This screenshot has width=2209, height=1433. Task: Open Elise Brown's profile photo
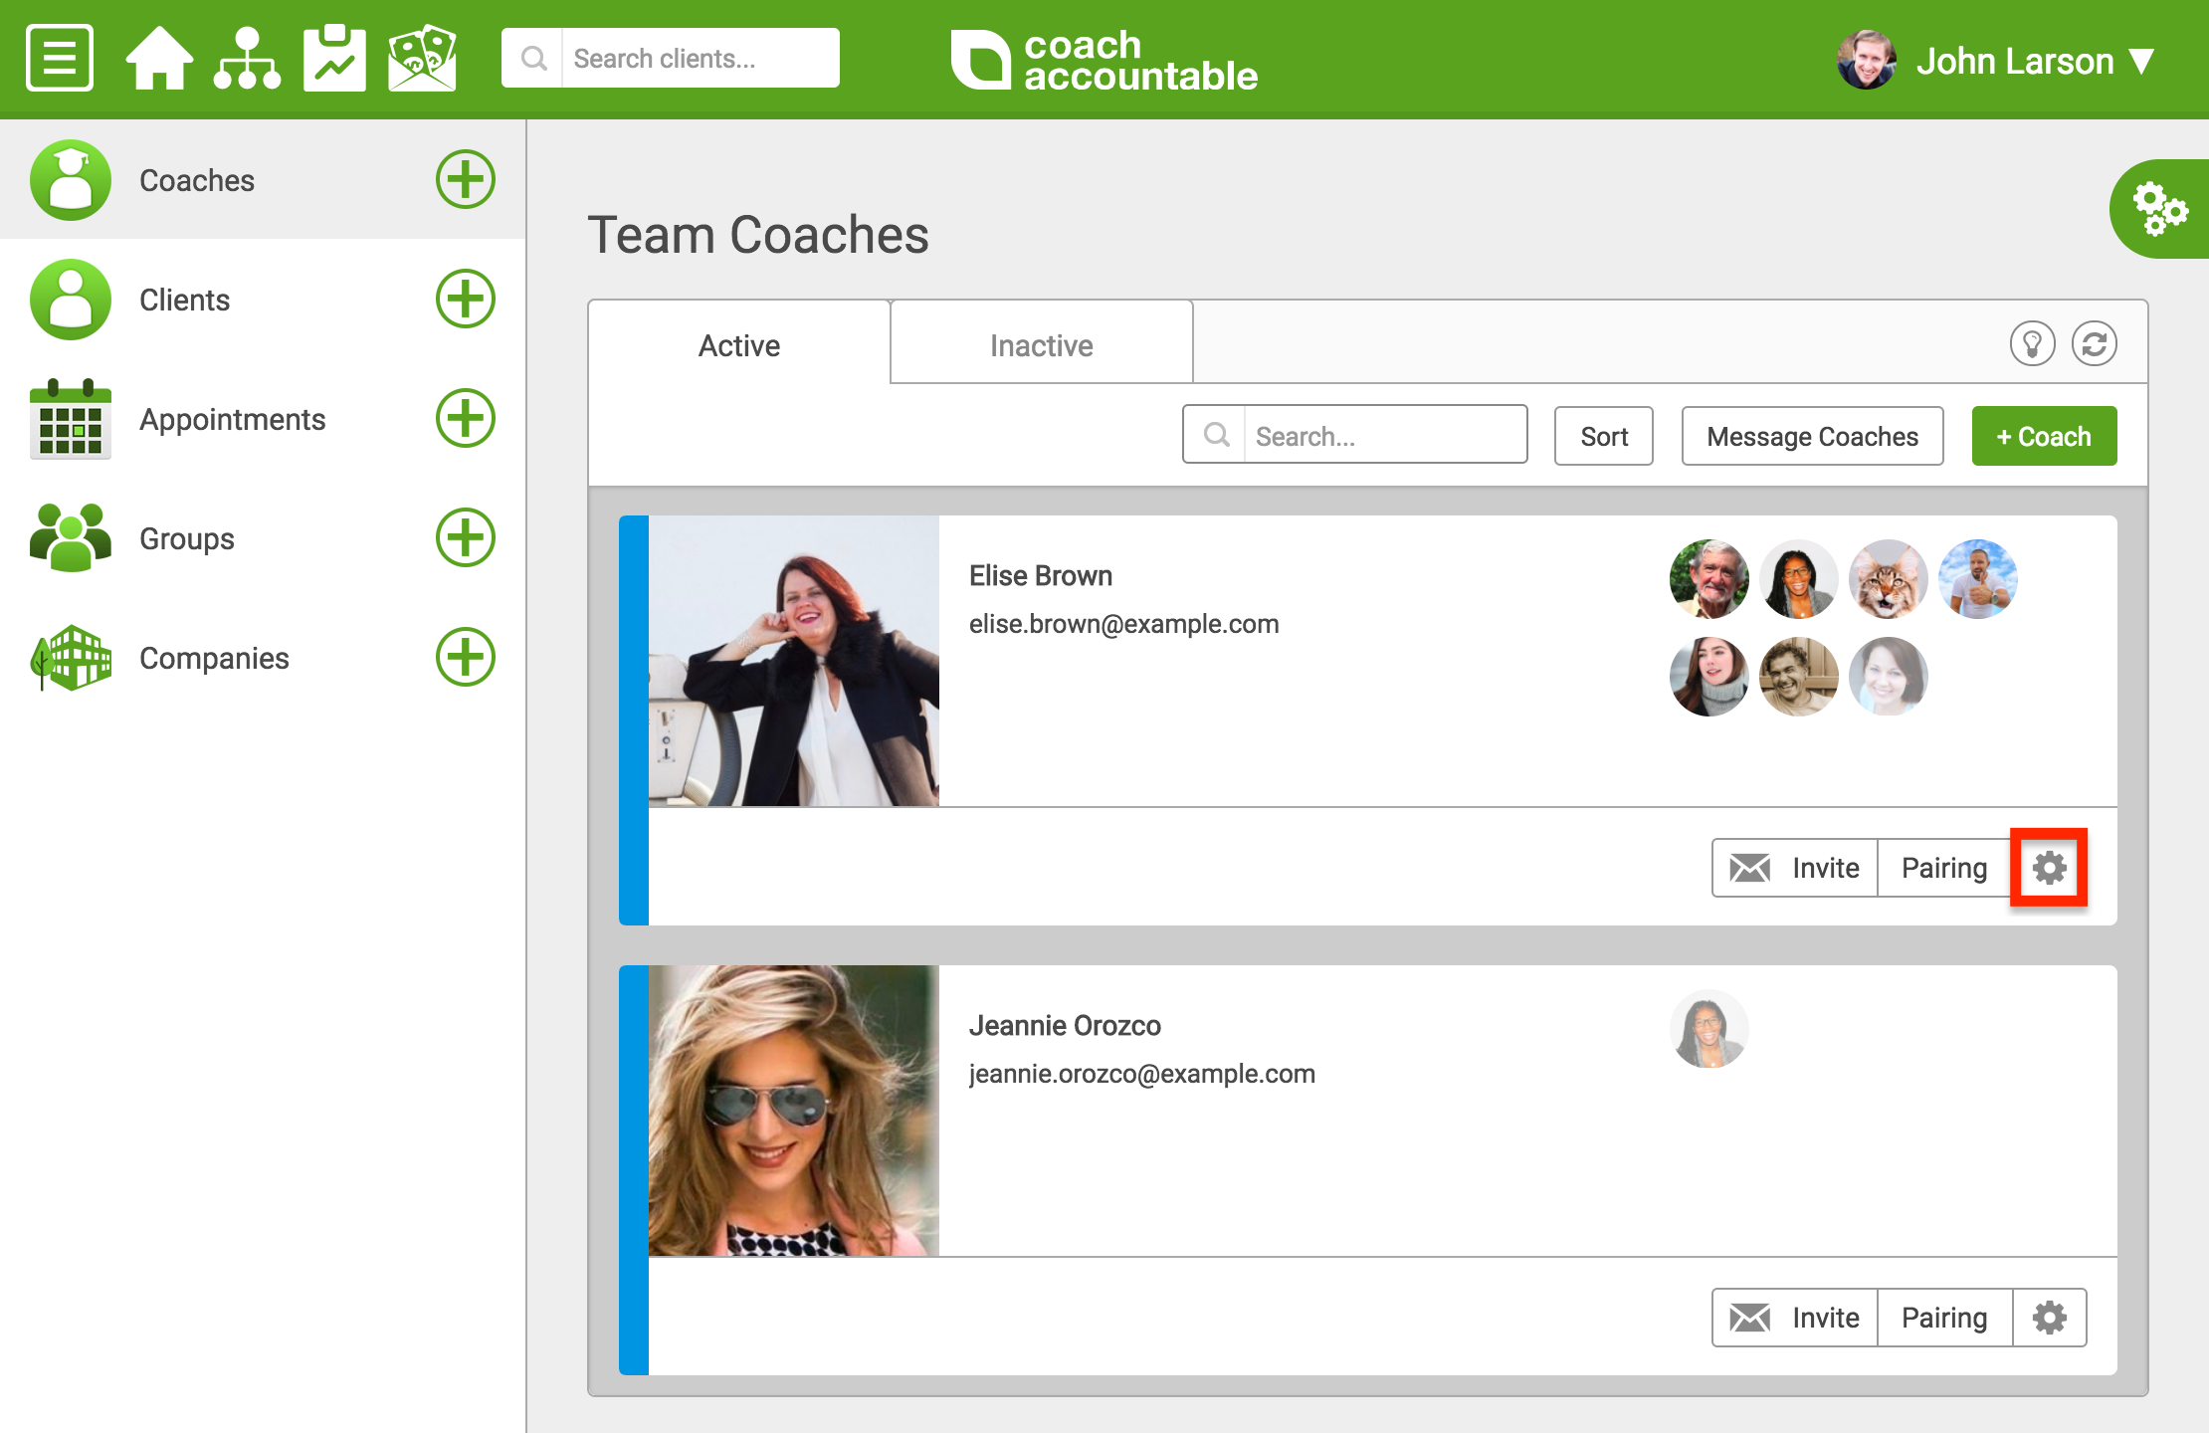794,661
